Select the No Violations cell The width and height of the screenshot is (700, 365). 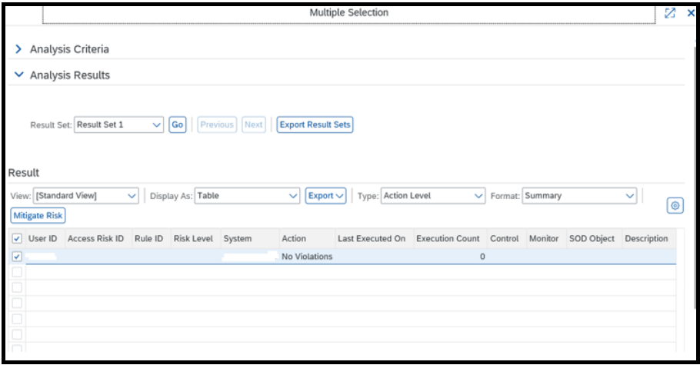pos(307,257)
